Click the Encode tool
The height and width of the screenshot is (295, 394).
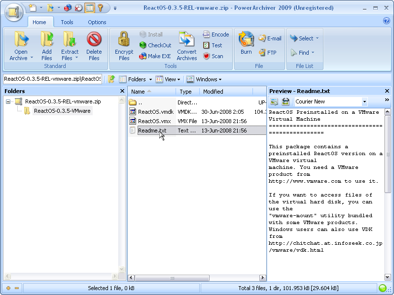(216, 34)
